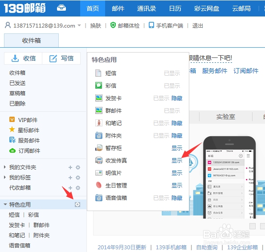265x252 pixels.
Task: Click the 特色应用 settings gear icon
Action: pyautogui.click(x=77, y=204)
